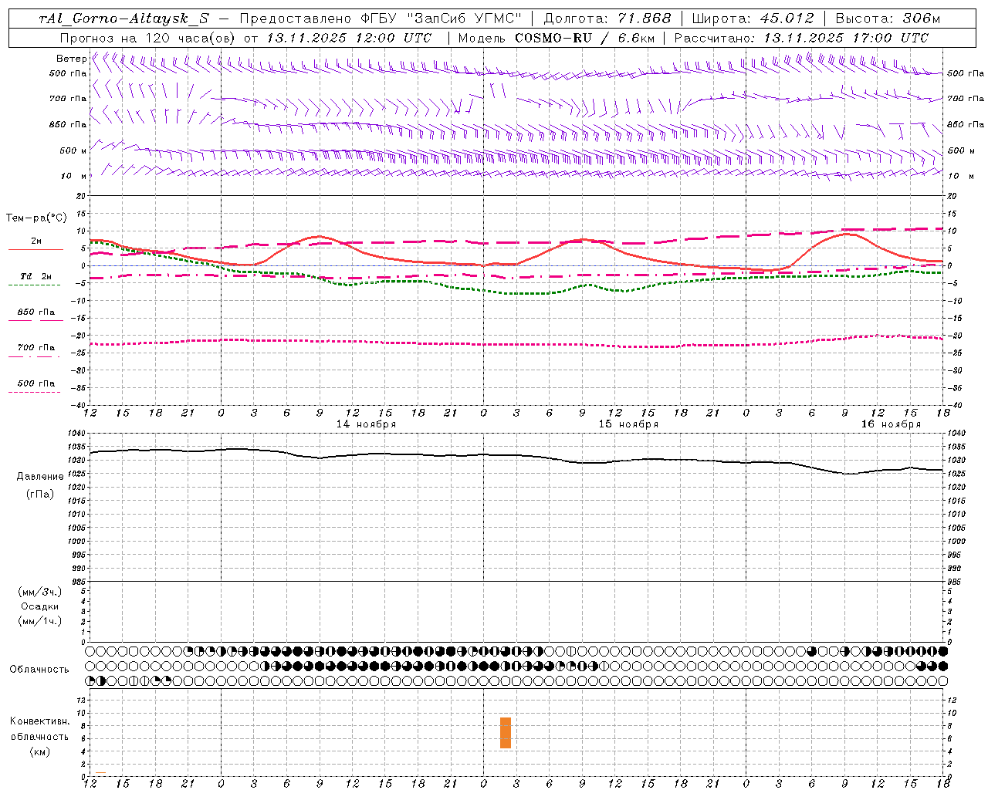The width and height of the screenshot is (988, 790).
Task: Click the Давление pressure panel label
Action: pyautogui.click(x=40, y=477)
